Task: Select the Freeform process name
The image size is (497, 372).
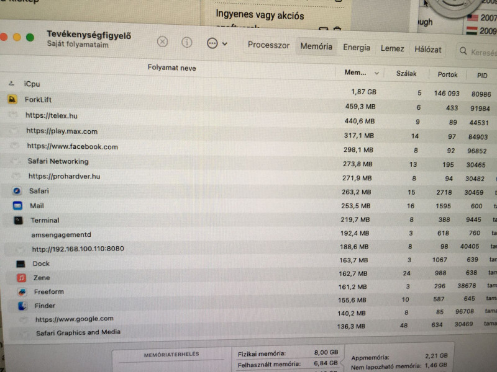Action: [49, 291]
